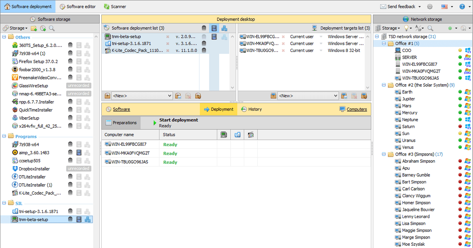
Task: Select the A/IP name display icon
Action: (x=419, y=28)
